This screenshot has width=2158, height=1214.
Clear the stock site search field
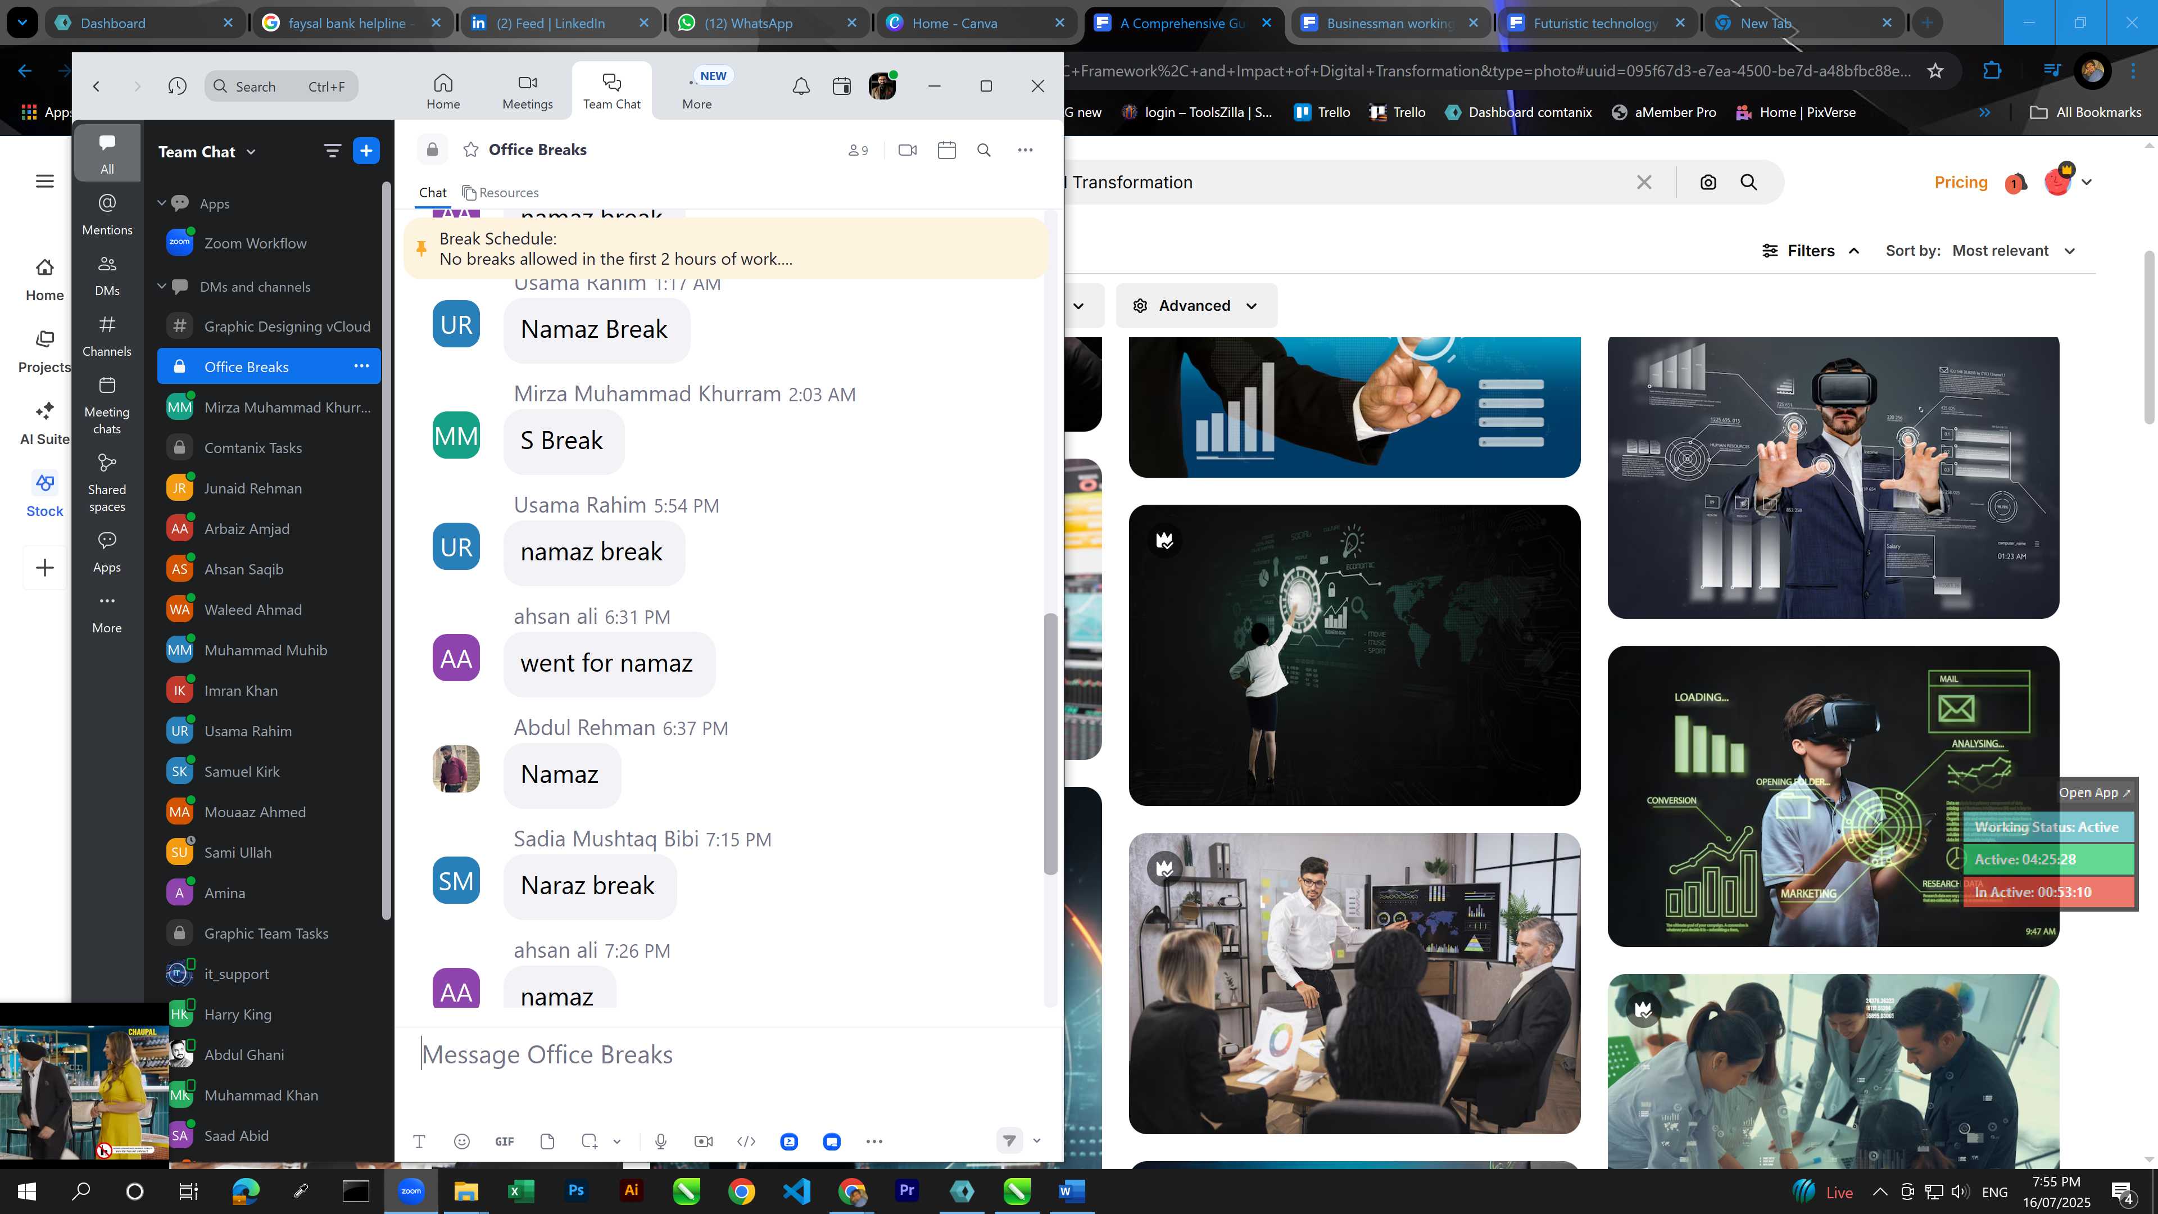pos(1644,183)
